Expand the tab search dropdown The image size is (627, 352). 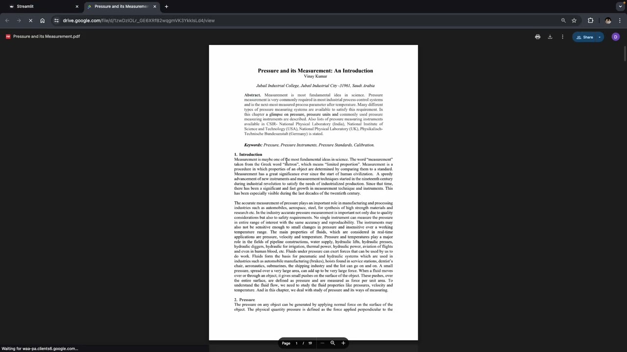coord(621,6)
